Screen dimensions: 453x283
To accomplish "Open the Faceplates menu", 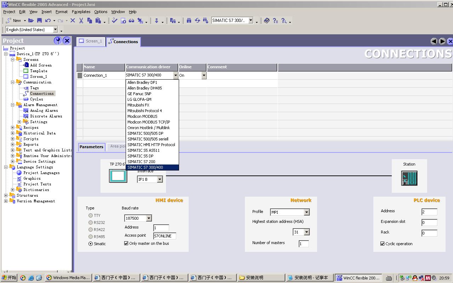I will click(81, 12).
